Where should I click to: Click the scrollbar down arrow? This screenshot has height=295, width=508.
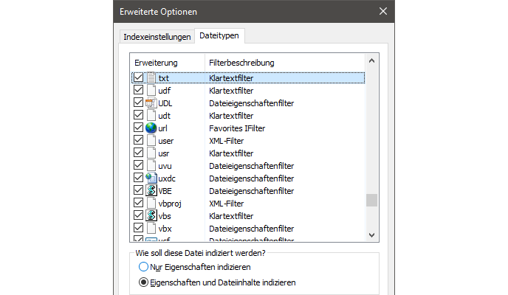[x=372, y=235]
